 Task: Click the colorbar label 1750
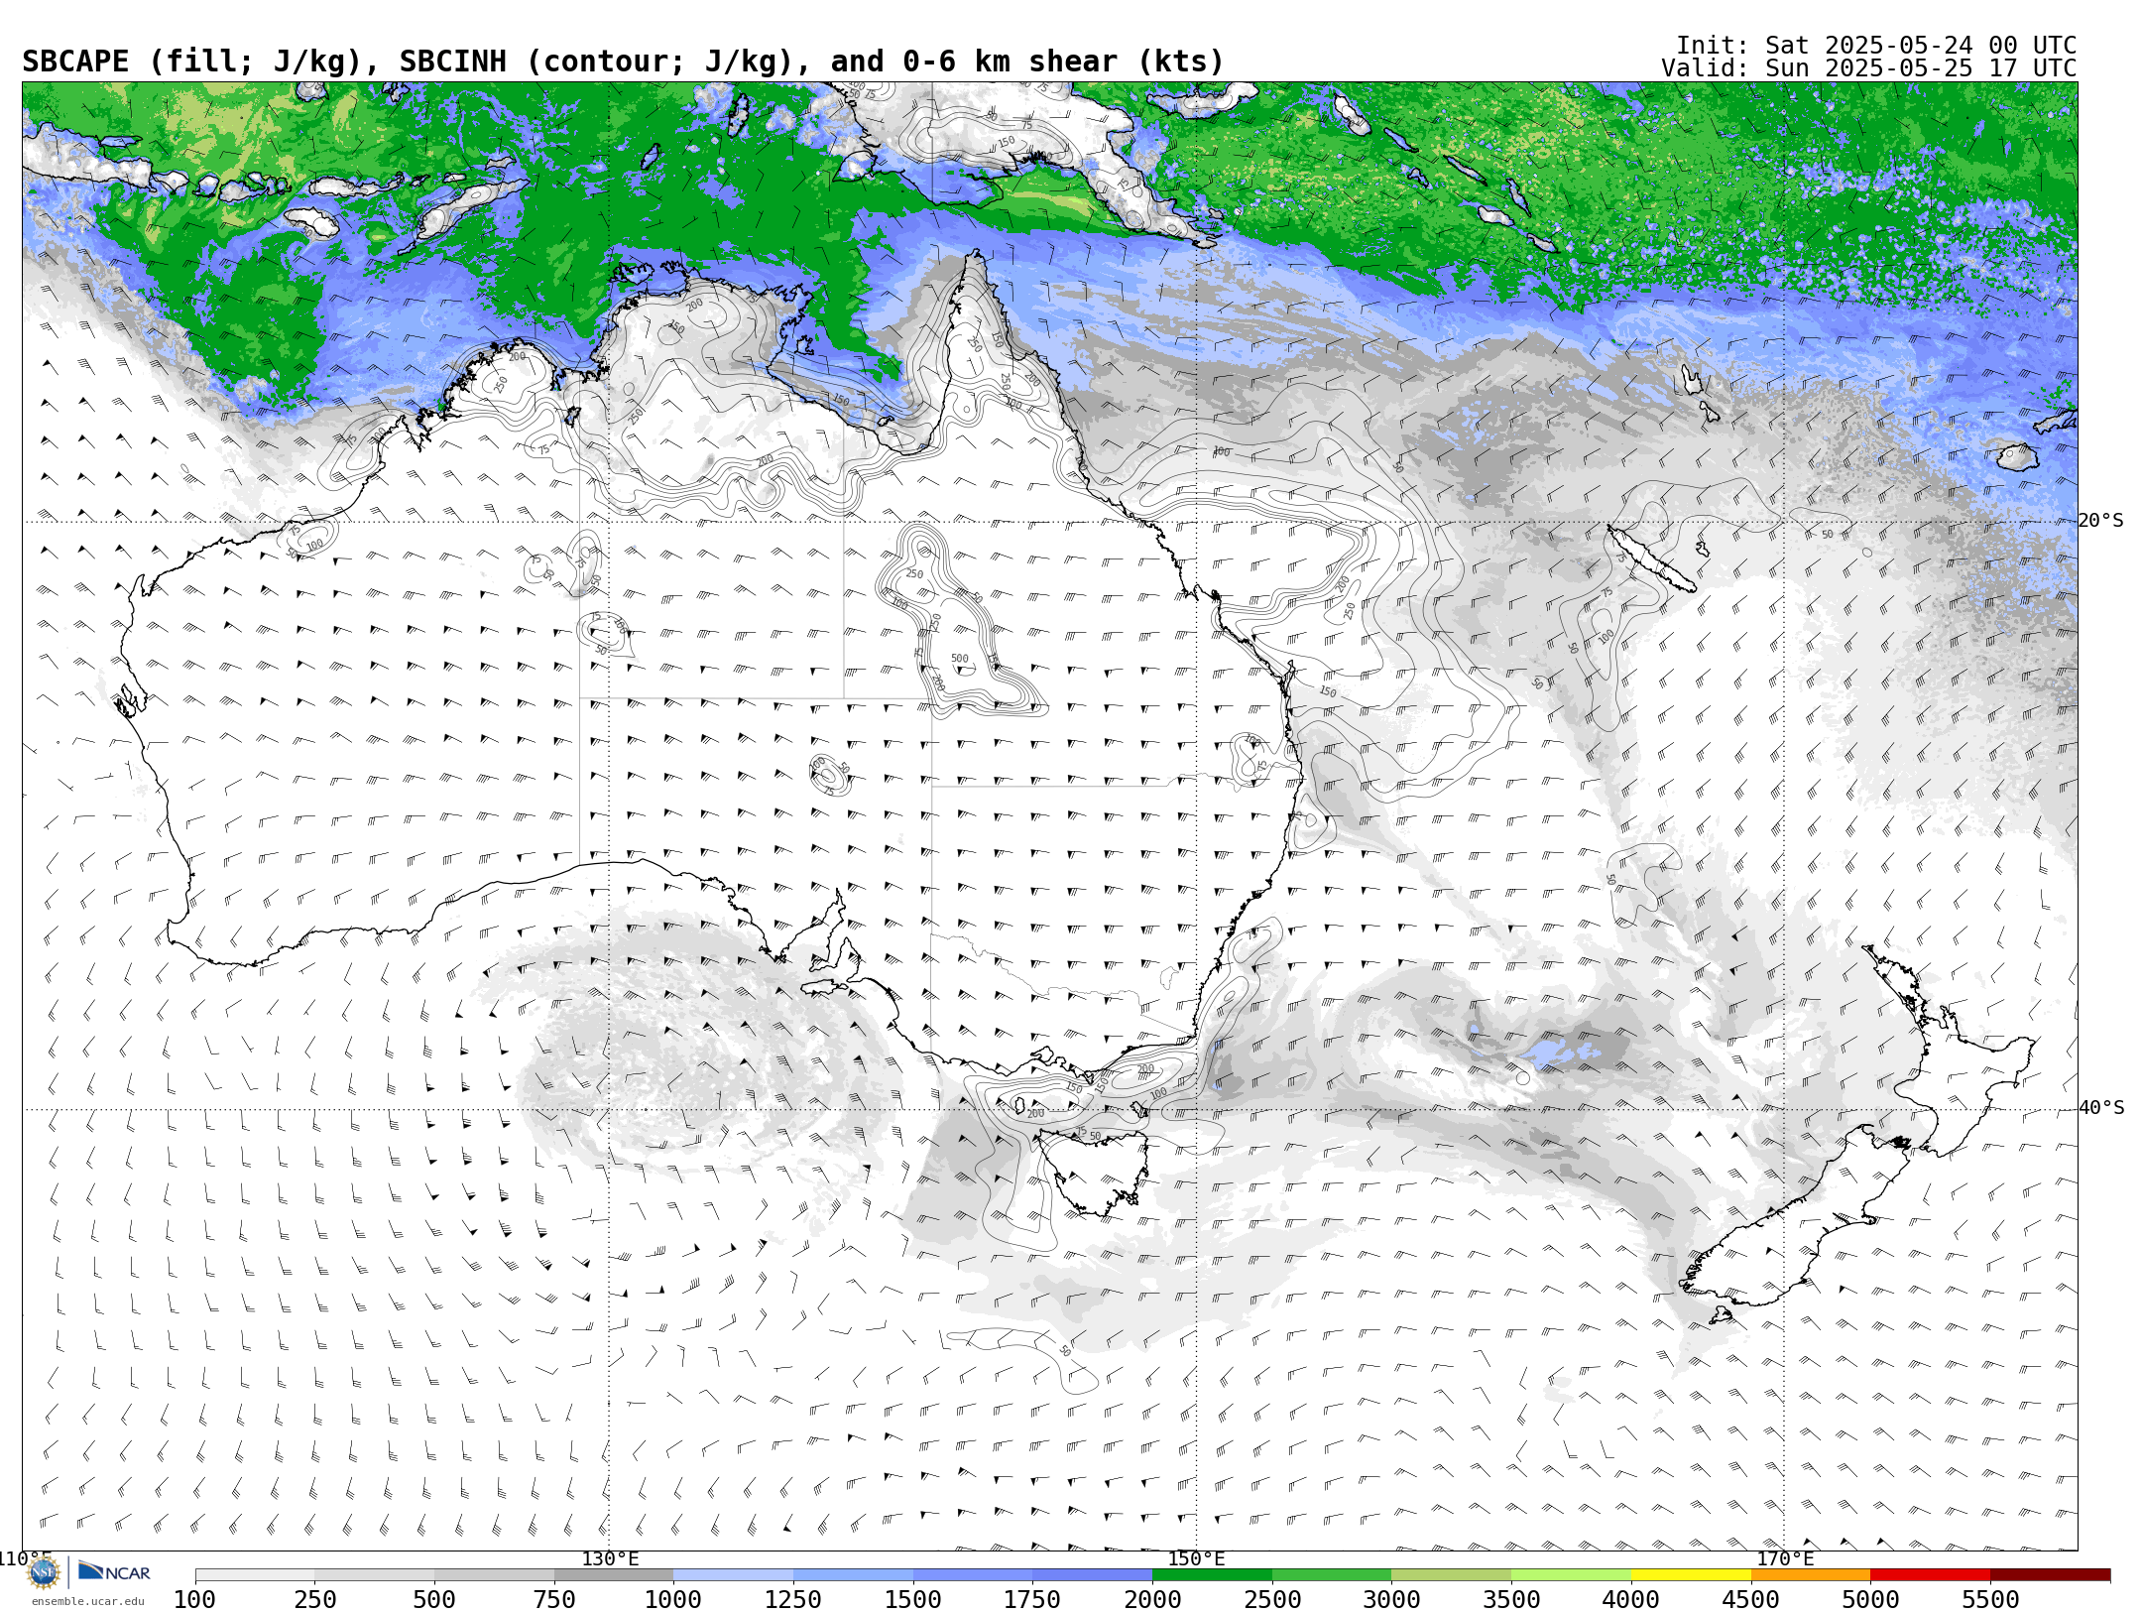coord(1032,1600)
